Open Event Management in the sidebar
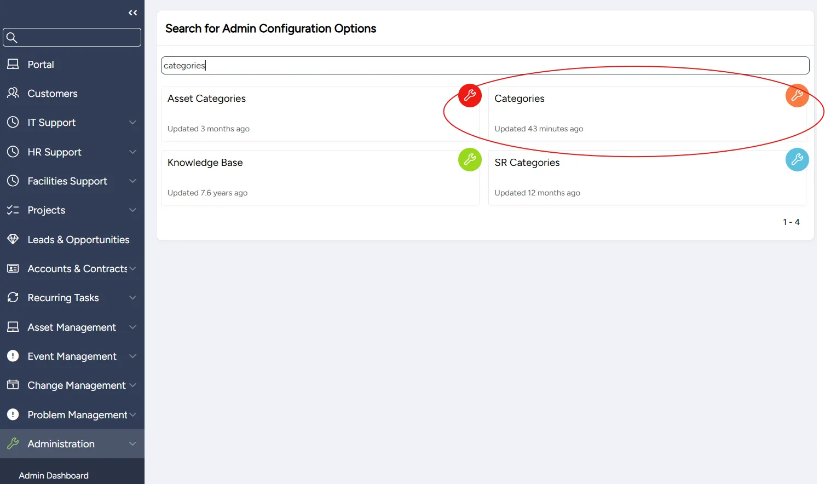 click(x=72, y=356)
